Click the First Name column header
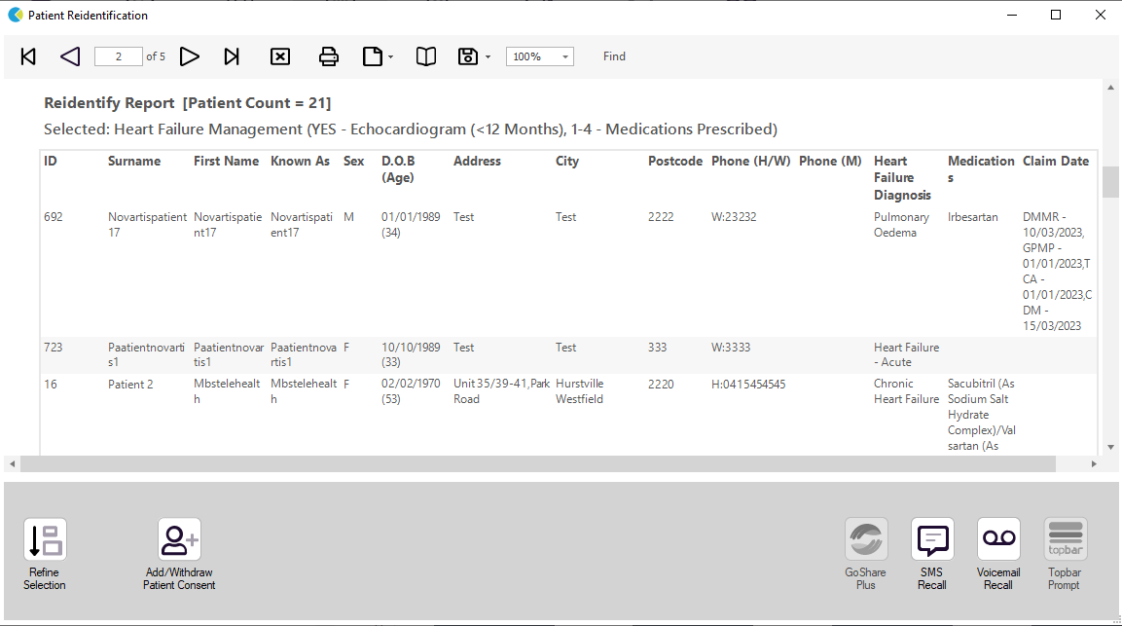Image resolution: width=1122 pixels, height=626 pixels. tap(226, 162)
